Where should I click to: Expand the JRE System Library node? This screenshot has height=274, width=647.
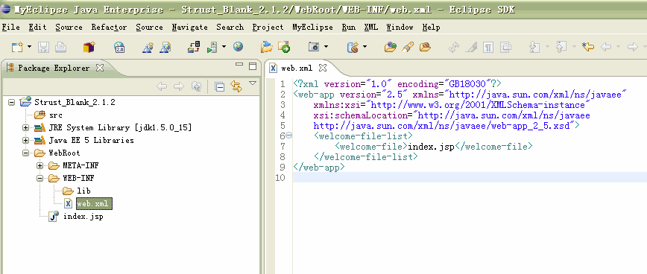coord(26,128)
